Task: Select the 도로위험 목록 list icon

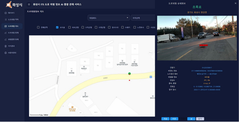Action: tap(6, 20)
